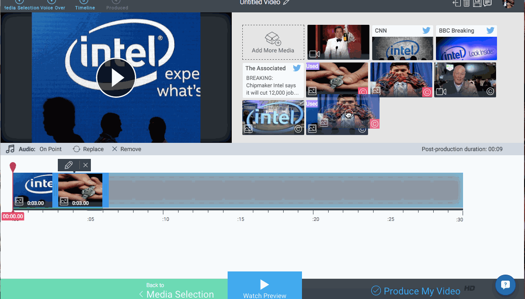Open the user profile avatar
Screen dimensions: 525x299
pyautogui.click(x=508, y=3)
